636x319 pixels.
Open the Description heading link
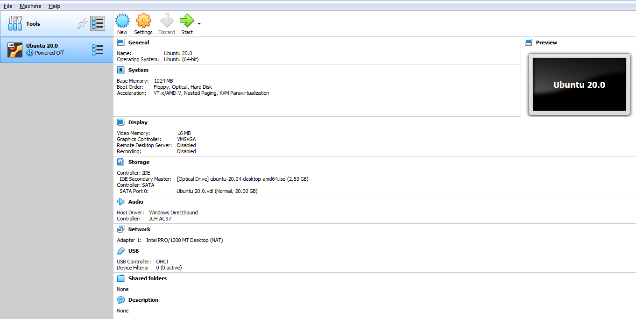point(143,300)
